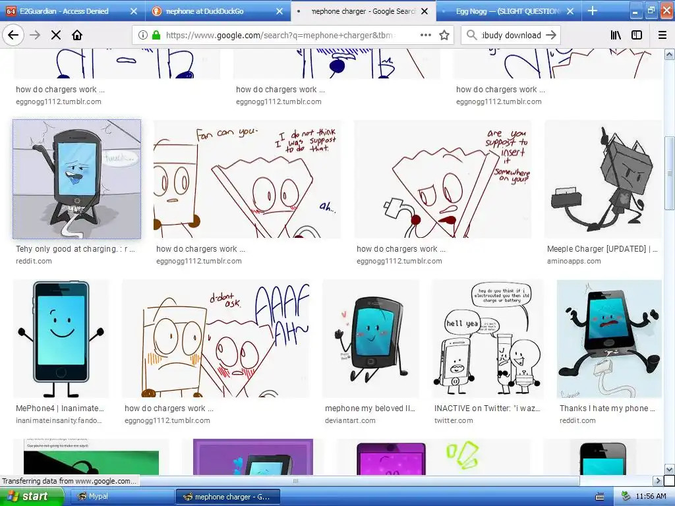The width and height of the screenshot is (675, 506).
Task: Close the Egg Nogg tab
Action: pyautogui.click(x=570, y=11)
